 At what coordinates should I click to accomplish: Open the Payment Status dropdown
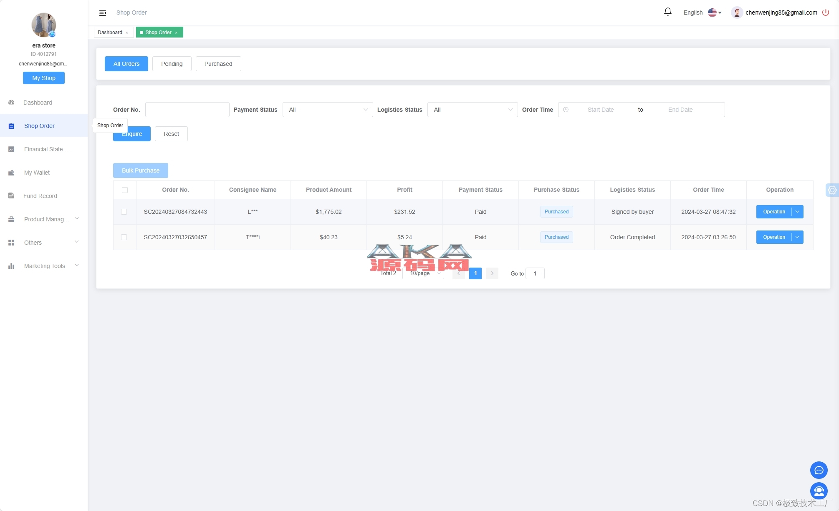[328, 110]
